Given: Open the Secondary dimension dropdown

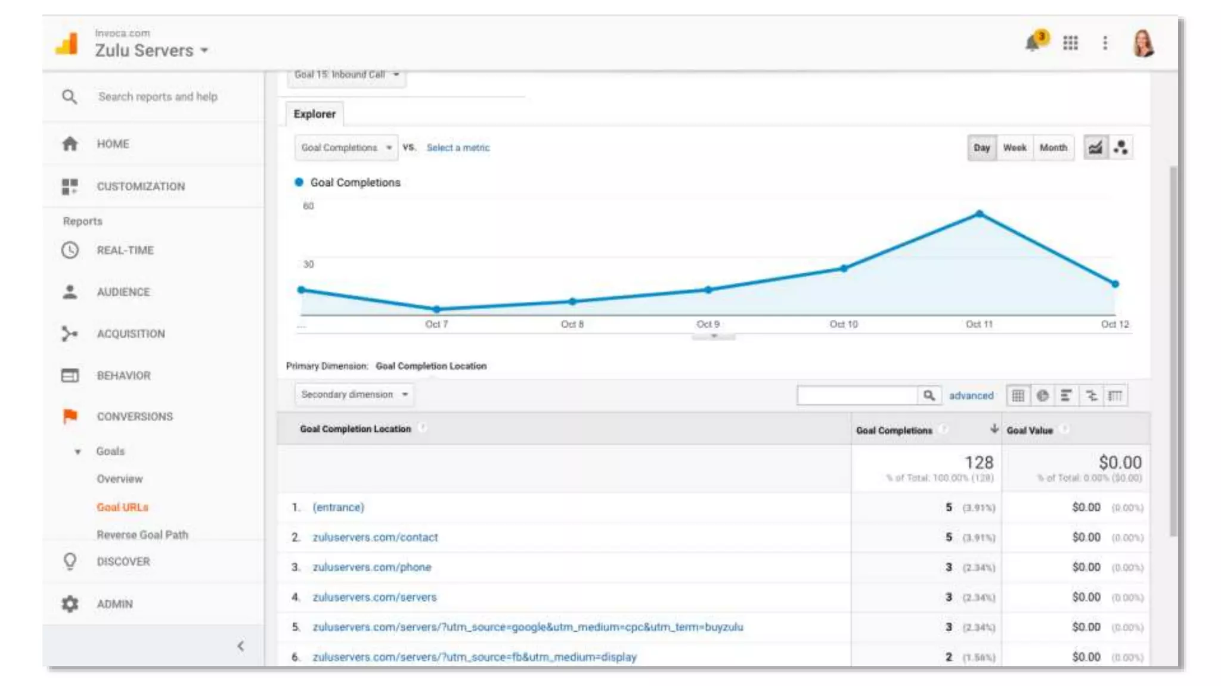Looking at the screenshot, I should 354,394.
